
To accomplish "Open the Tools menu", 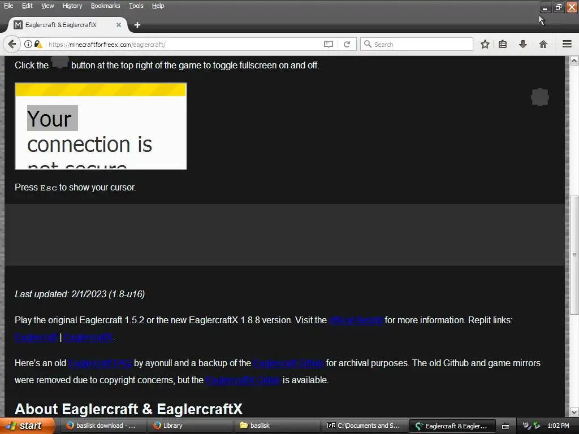I will (x=136, y=6).
